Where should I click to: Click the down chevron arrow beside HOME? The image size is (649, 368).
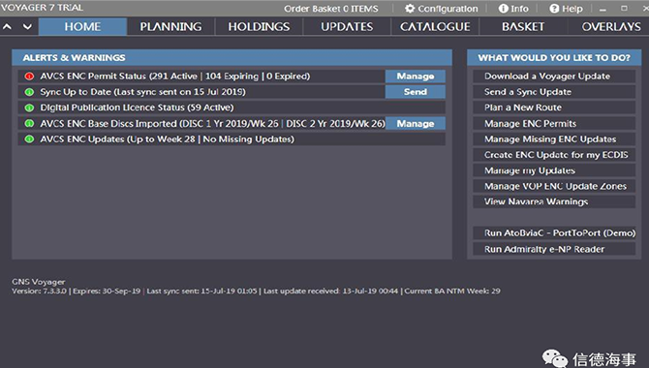(x=27, y=27)
